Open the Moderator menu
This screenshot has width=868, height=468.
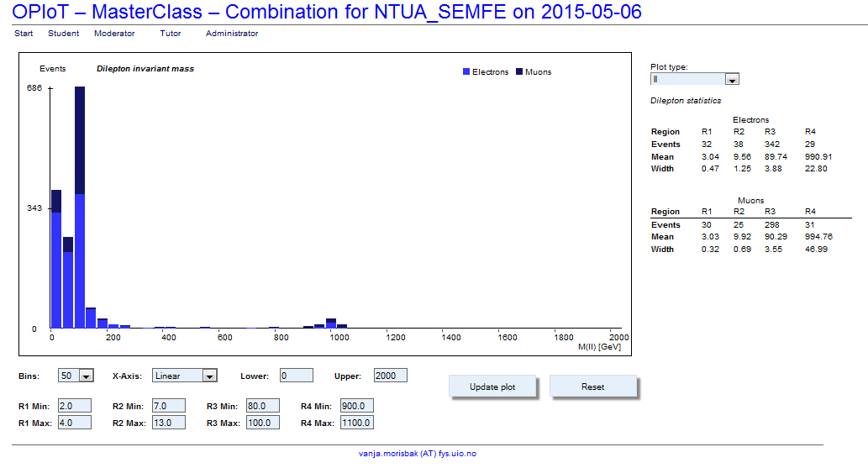pyautogui.click(x=114, y=34)
